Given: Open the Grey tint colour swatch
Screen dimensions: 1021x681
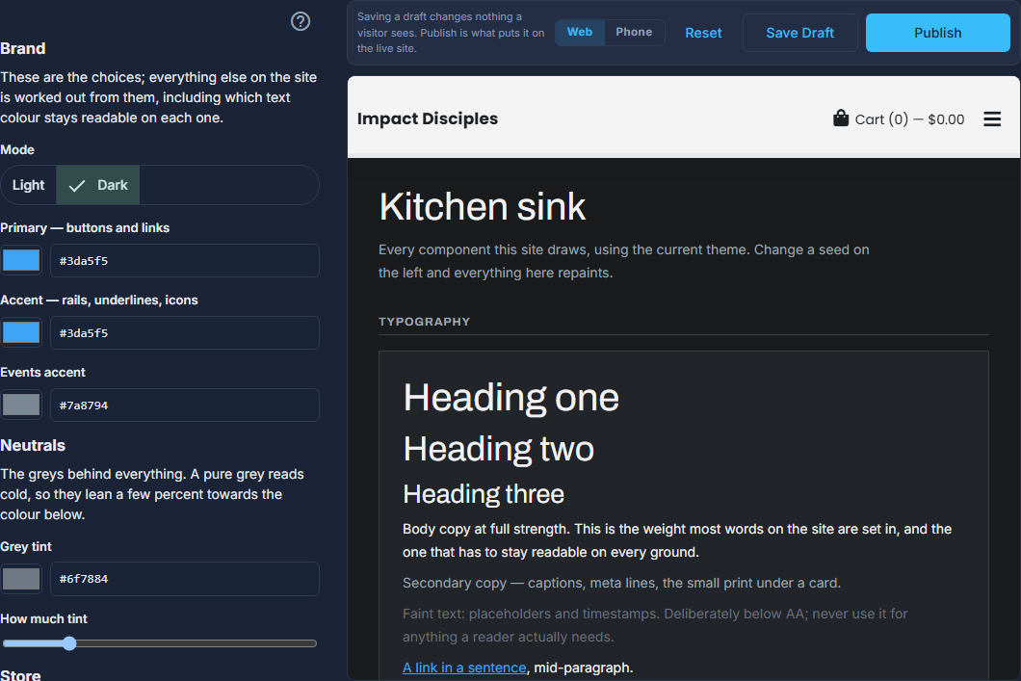Looking at the screenshot, I should point(21,579).
